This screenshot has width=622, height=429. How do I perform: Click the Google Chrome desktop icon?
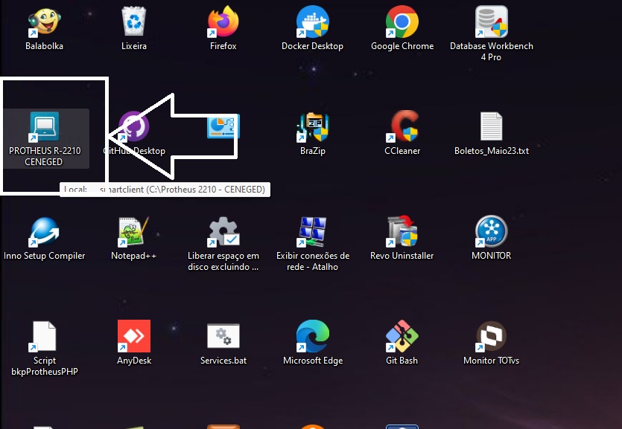(x=402, y=22)
